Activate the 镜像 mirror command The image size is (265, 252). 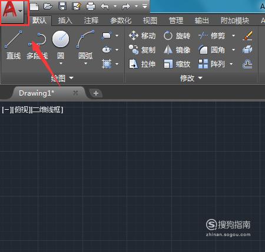(177, 50)
